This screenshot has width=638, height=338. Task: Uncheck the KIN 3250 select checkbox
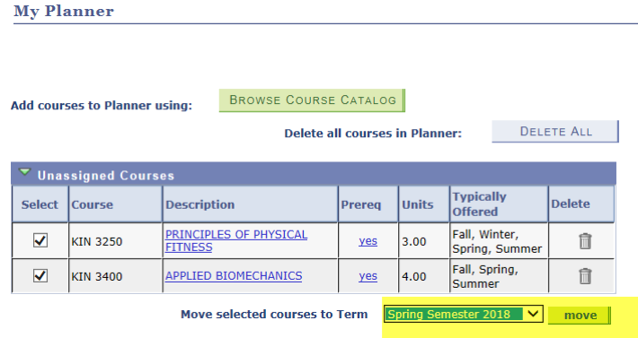[x=40, y=240]
